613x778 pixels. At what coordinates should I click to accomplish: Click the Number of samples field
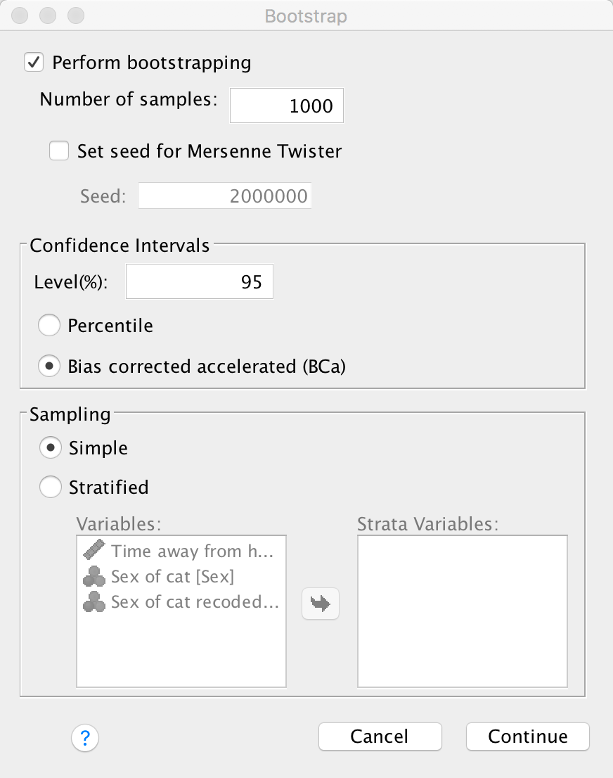pyautogui.click(x=287, y=106)
